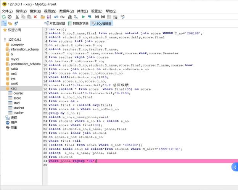Open a file with the folder icon
The height and width of the screenshot is (190, 238).
click(x=43, y=17)
